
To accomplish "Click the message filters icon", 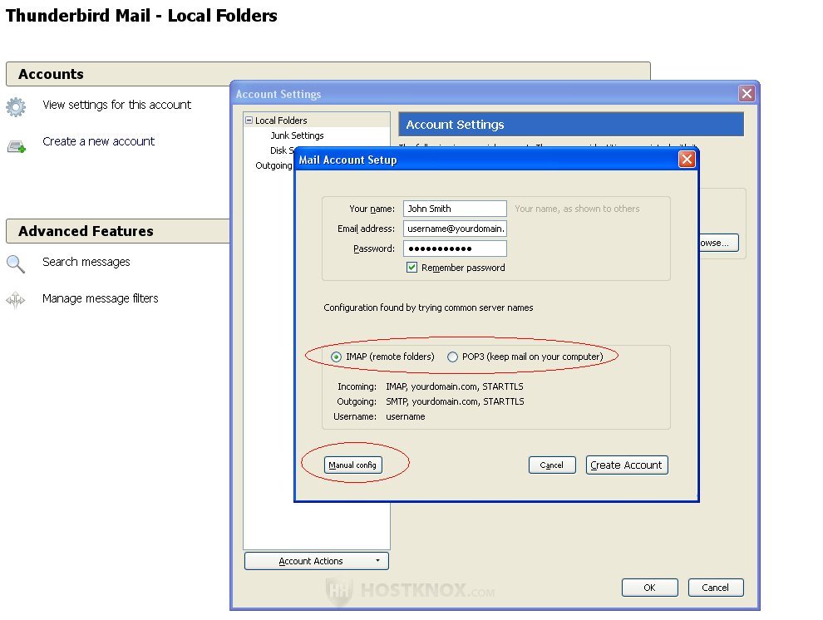I will coord(16,300).
